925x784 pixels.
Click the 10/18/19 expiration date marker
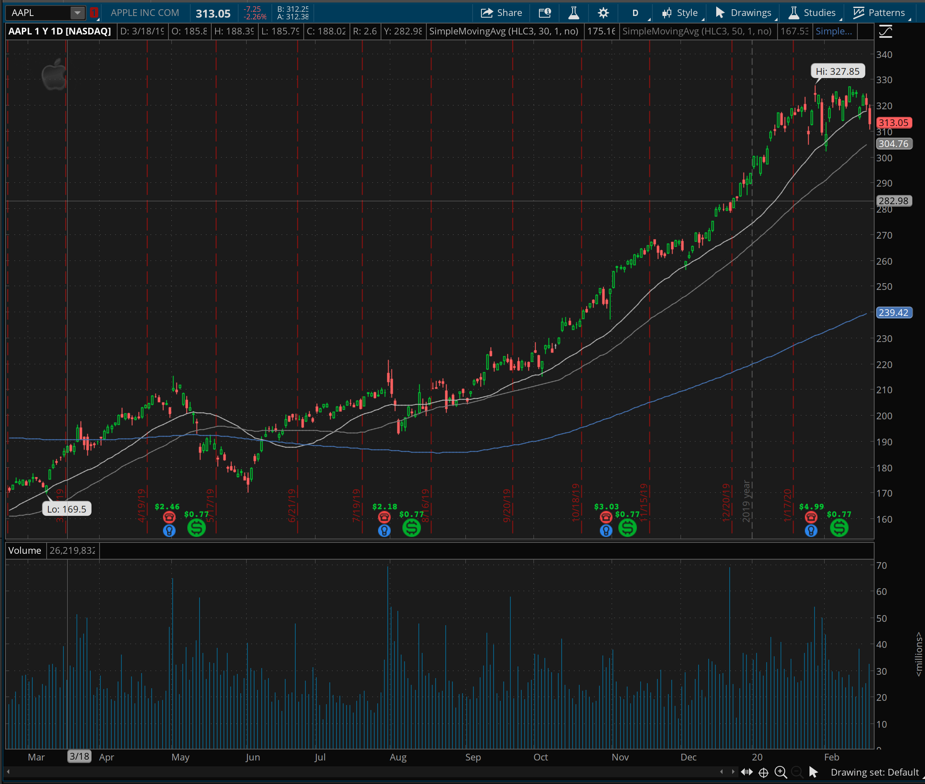coord(576,502)
